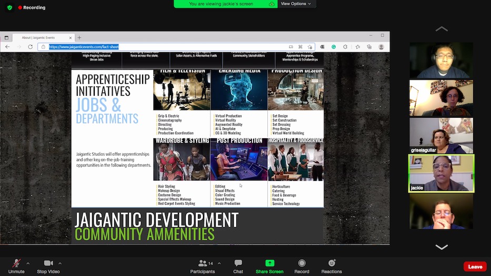Click the padlock site info icon
Screen dimensions: 491x276
[43, 47]
